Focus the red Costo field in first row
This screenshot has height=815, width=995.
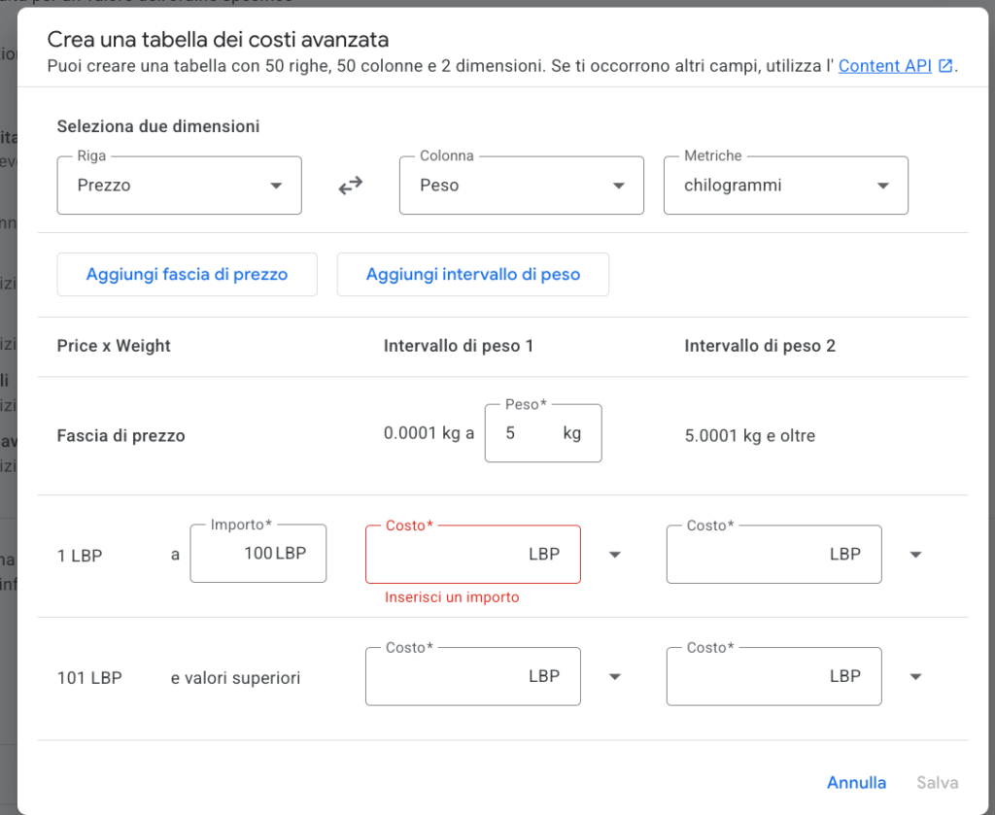tap(473, 555)
